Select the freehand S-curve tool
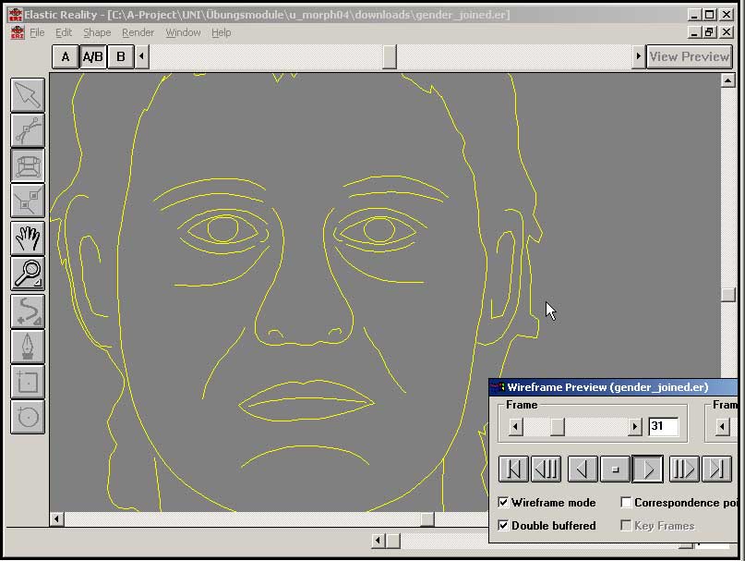Image resolution: width=745 pixels, height=561 pixels. (x=28, y=311)
